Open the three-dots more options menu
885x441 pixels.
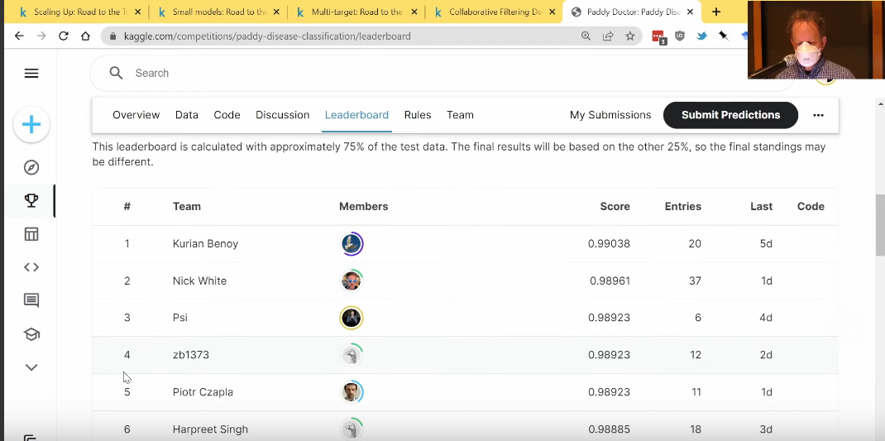pos(818,116)
